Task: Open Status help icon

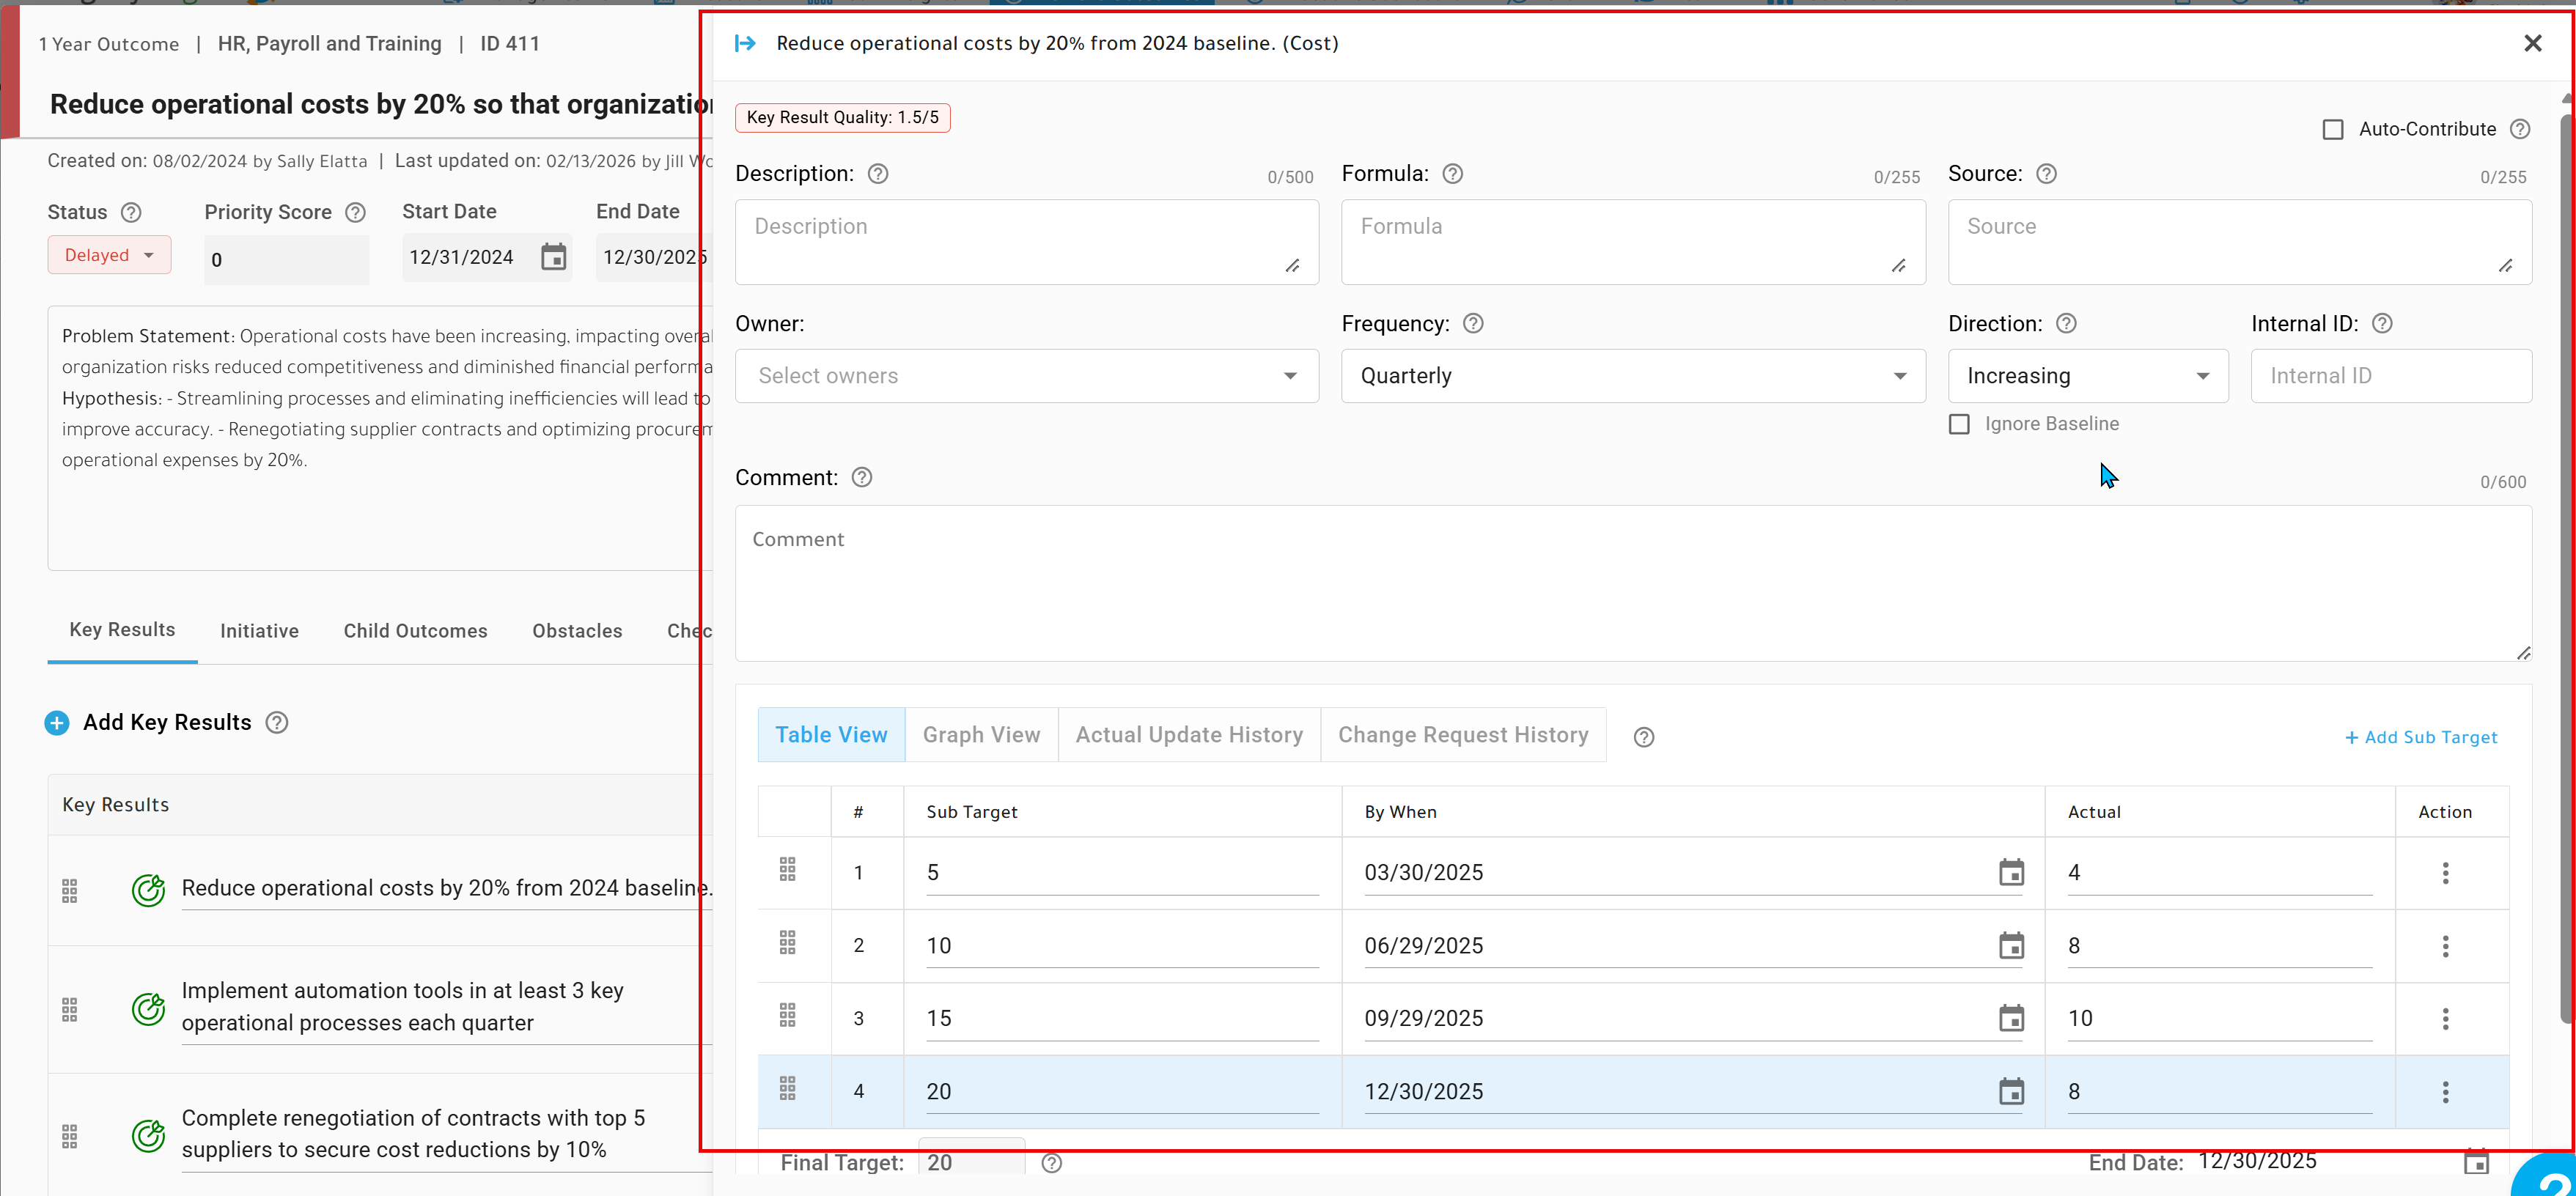Action: click(131, 212)
